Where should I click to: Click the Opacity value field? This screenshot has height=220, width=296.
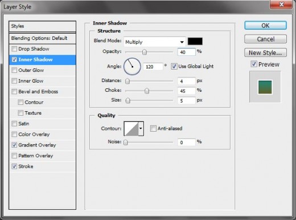pos(186,52)
